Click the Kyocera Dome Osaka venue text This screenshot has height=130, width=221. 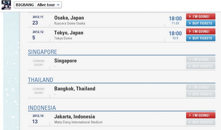coord(70,23)
